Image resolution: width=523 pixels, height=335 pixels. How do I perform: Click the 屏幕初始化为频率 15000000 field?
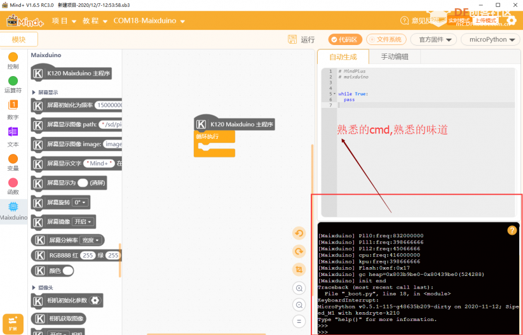[x=109, y=105]
